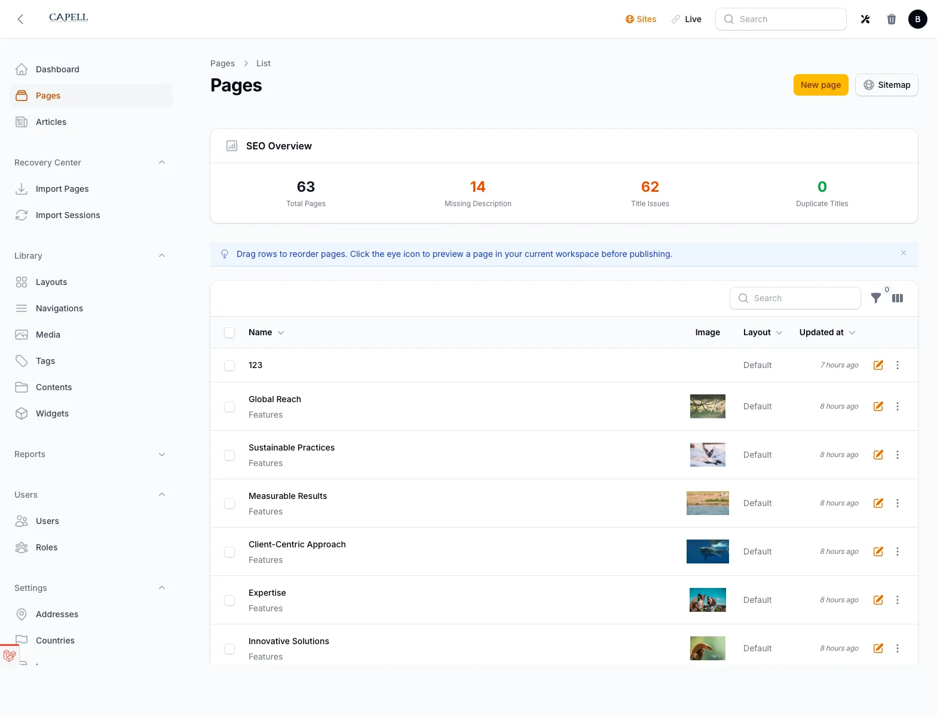Open Widgets in sidebar
This screenshot has height=717, width=937.
point(91,413)
